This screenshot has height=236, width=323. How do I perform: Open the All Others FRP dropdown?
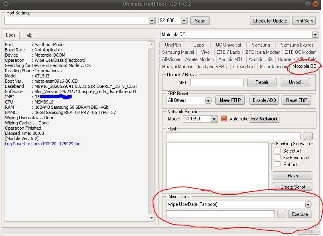tap(208, 101)
